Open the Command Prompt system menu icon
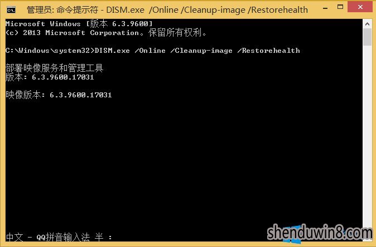 (x=11, y=10)
